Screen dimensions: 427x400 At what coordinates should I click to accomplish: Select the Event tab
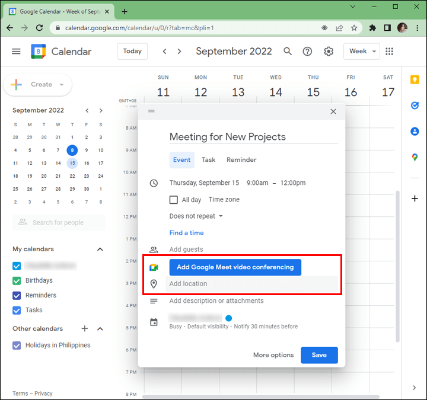point(181,160)
